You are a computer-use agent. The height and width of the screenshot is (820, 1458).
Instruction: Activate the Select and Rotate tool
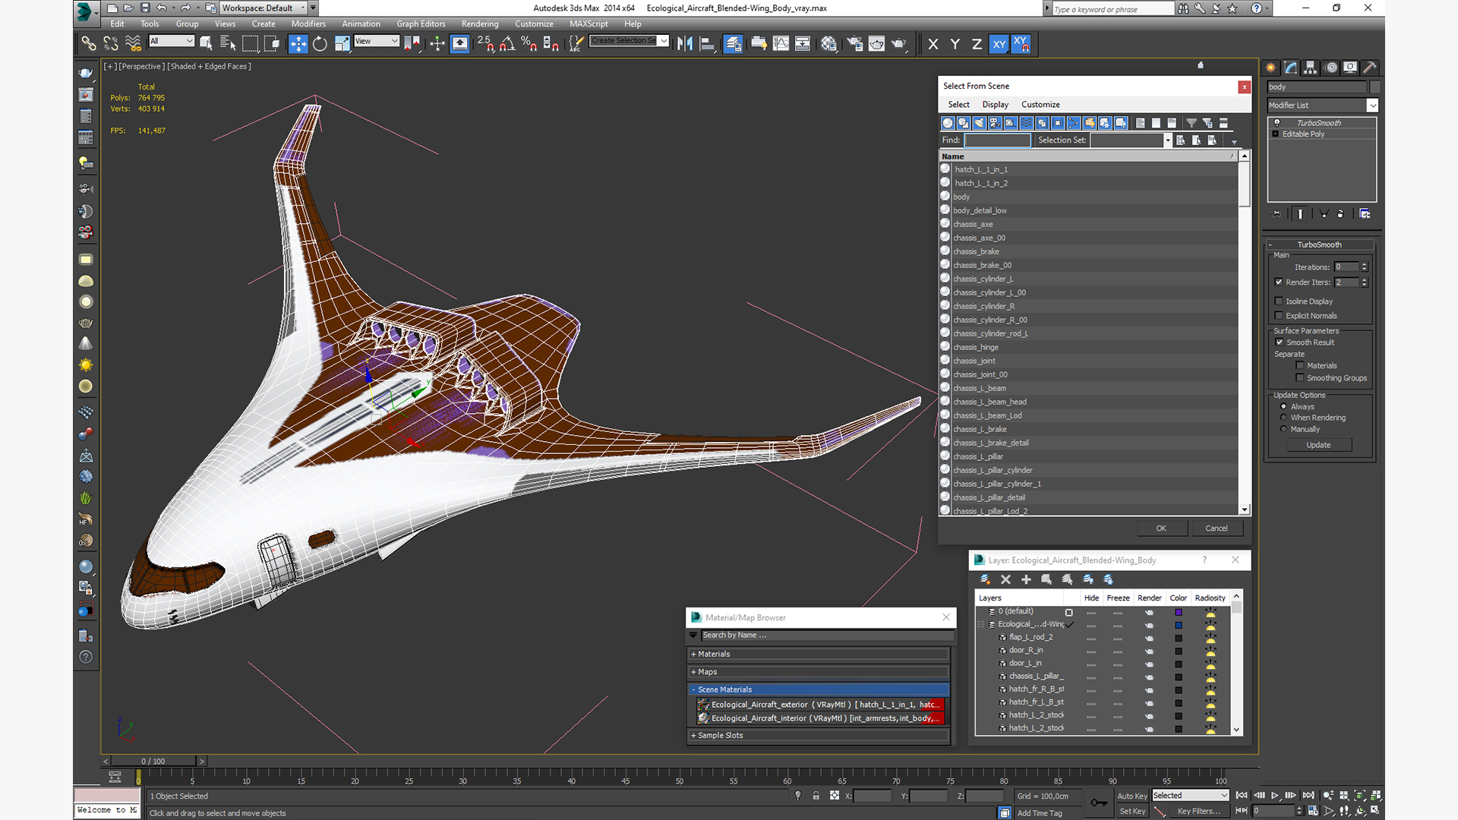pyautogui.click(x=320, y=44)
